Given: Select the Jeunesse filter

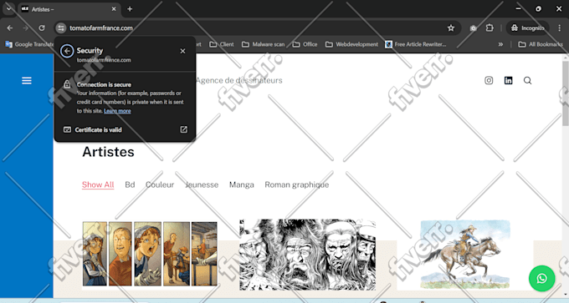Looking at the screenshot, I should pyautogui.click(x=202, y=184).
